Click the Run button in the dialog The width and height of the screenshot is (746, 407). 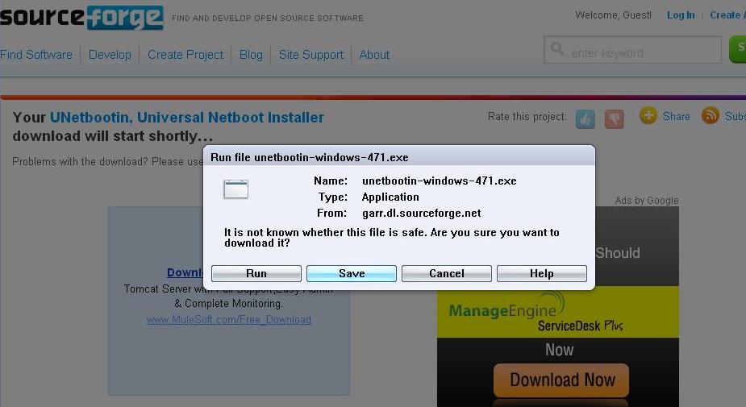pos(256,273)
